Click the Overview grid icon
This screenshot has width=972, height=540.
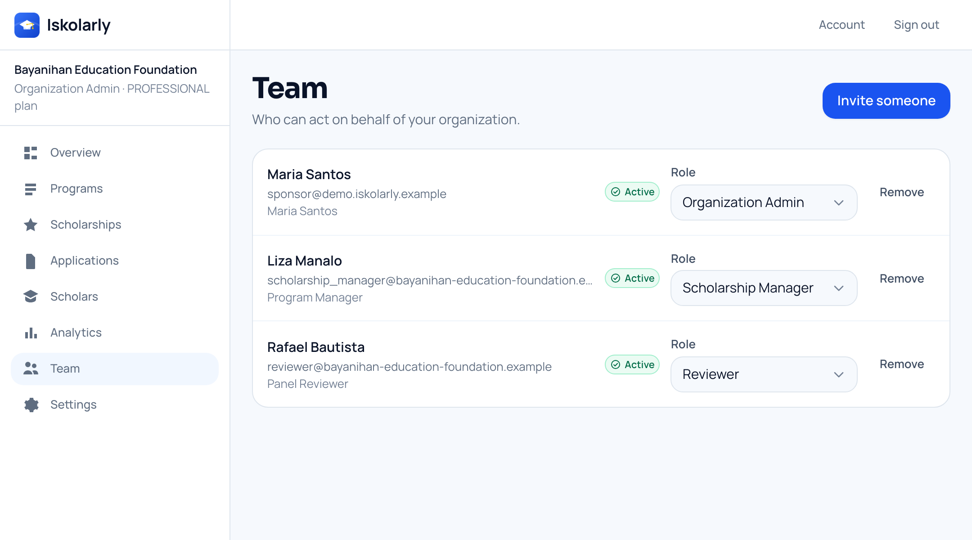(31, 153)
